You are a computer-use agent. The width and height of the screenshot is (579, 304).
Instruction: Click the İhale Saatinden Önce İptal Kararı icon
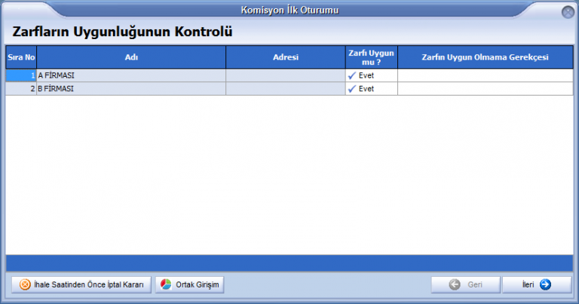tap(25, 284)
